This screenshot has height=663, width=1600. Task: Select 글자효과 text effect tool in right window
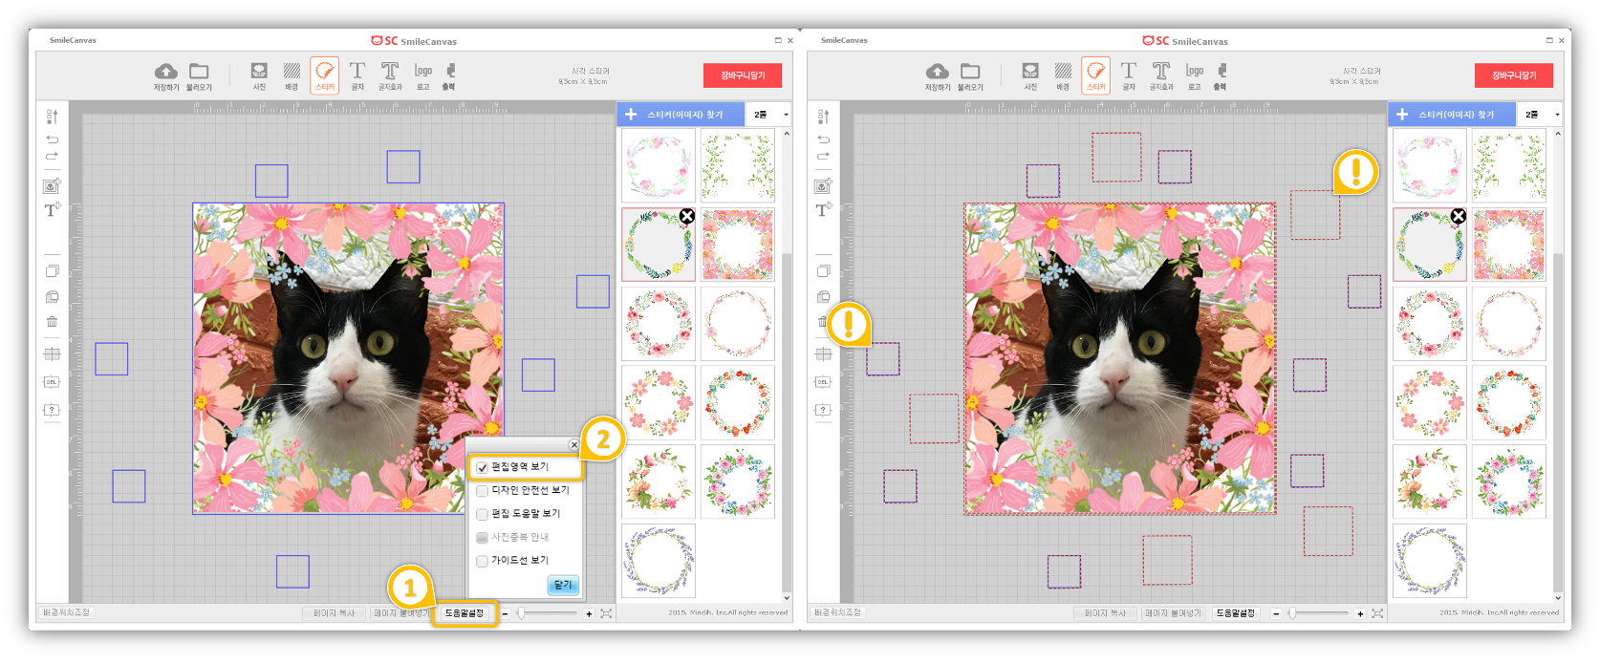pyautogui.click(x=1160, y=72)
